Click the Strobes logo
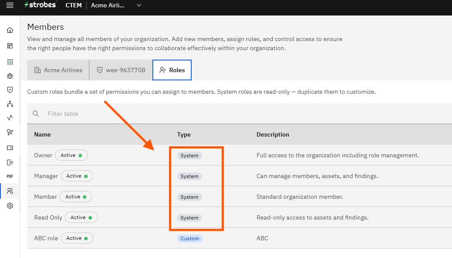This screenshot has height=258, width=452. click(40, 5)
